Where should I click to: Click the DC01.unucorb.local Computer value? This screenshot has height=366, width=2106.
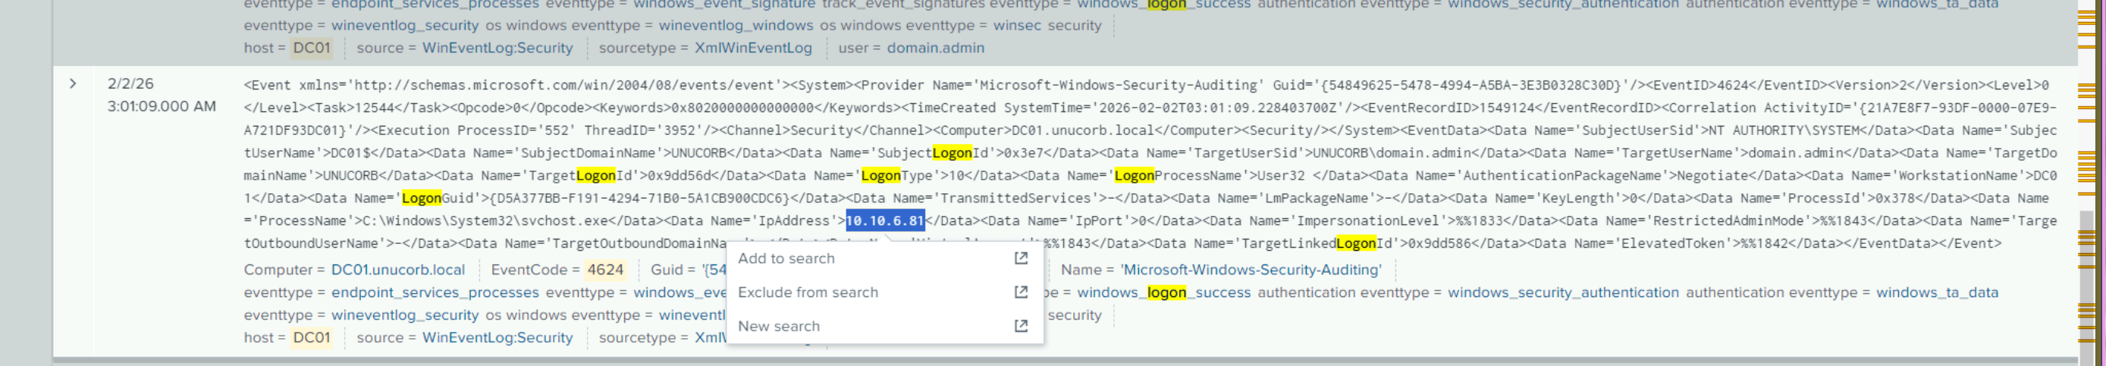pos(397,270)
